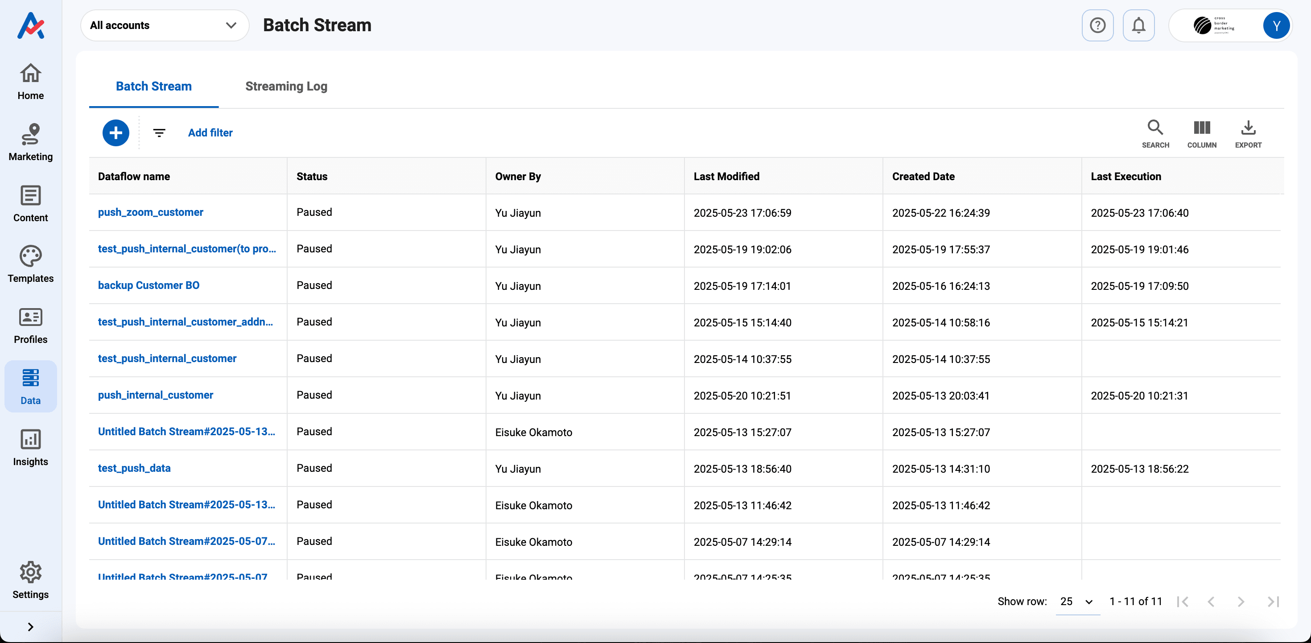1311x643 pixels.
Task: Open the backup Customer BO dataflow
Action: point(148,285)
